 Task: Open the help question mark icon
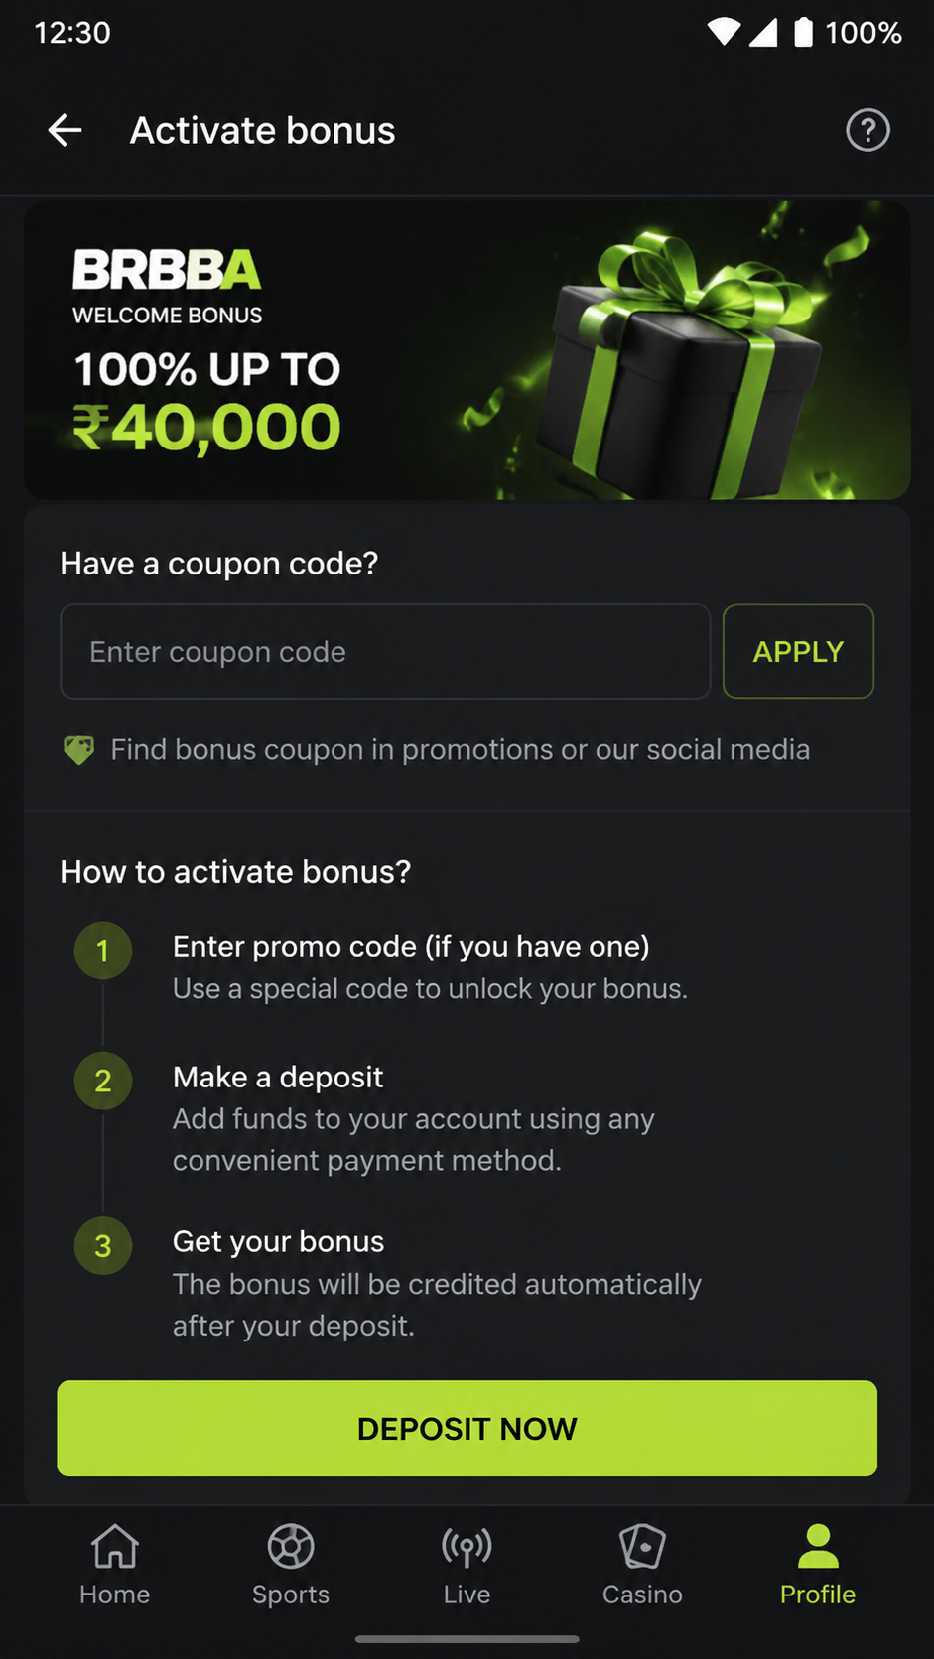[867, 130]
